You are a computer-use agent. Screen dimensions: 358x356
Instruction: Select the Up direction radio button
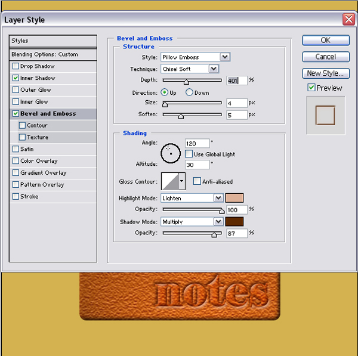pyautogui.click(x=165, y=92)
